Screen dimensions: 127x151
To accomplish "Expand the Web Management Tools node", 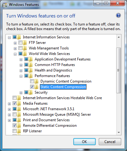I will coord(15,48).
